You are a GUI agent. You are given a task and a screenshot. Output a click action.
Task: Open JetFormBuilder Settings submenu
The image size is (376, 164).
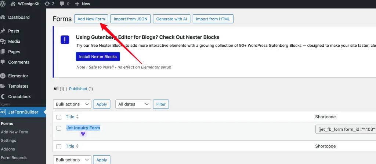(x=8, y=140)
